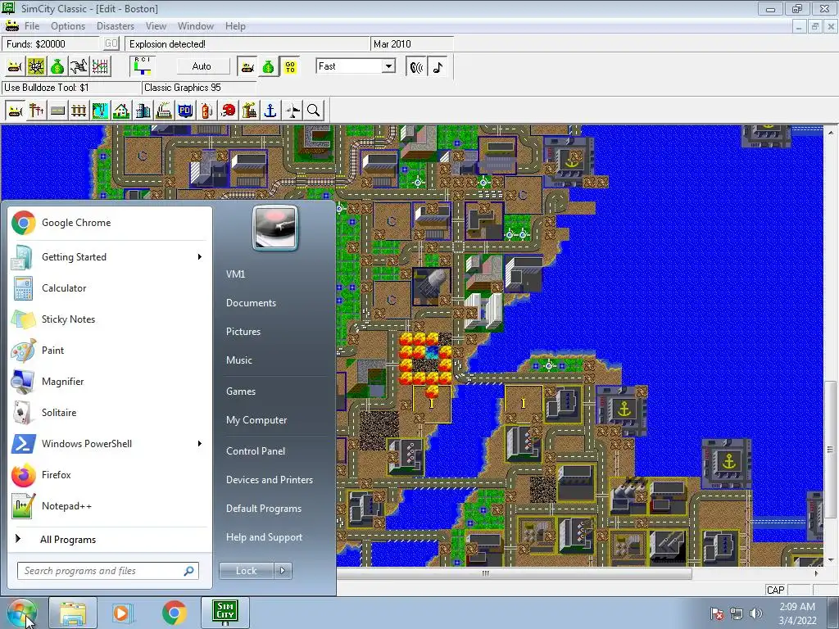Launch Firefox from Start menu
Image resolution: width=839 pixels, height=629 pixels.
(x=110, y=475)
